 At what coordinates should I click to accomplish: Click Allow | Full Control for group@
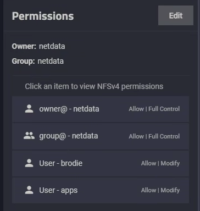click(154, 136)
